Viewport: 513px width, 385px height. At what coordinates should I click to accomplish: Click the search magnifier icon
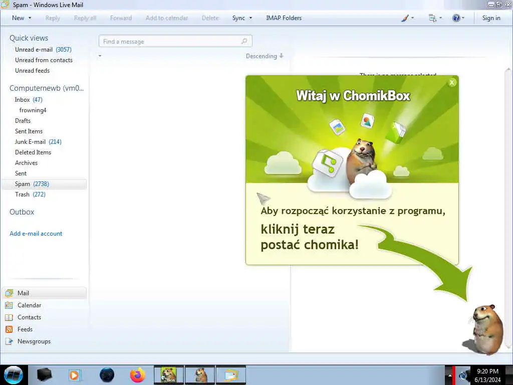pyautogui.click(x=244, y=41)
